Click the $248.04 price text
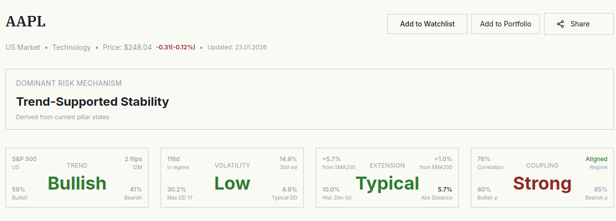 coord(138,47)
